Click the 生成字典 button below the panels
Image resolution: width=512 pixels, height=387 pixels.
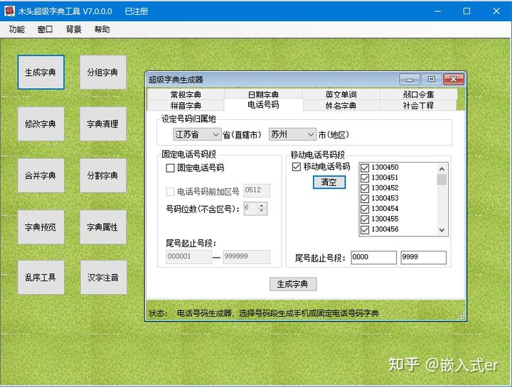point(293,284)
